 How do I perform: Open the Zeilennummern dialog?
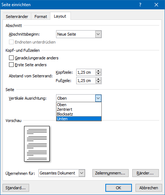[x=110, y=173]
